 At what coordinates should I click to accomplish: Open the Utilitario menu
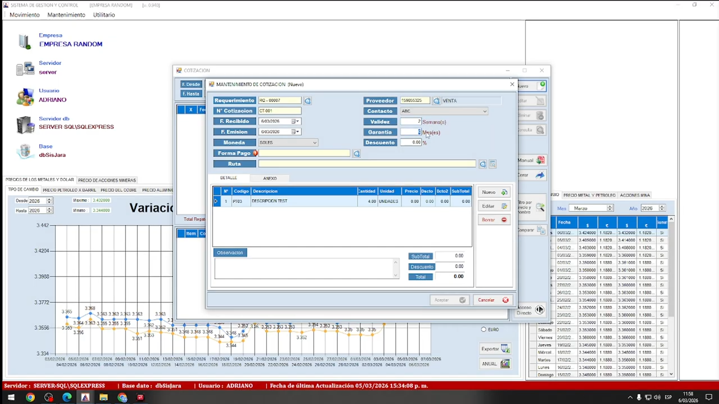[104, 15]
